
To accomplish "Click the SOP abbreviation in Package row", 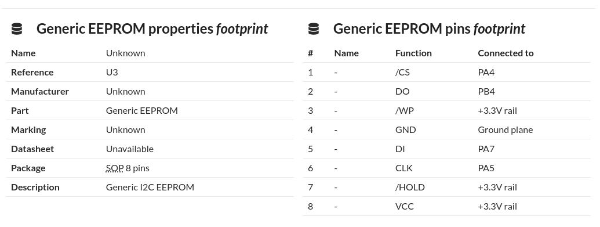I will 115,168.
